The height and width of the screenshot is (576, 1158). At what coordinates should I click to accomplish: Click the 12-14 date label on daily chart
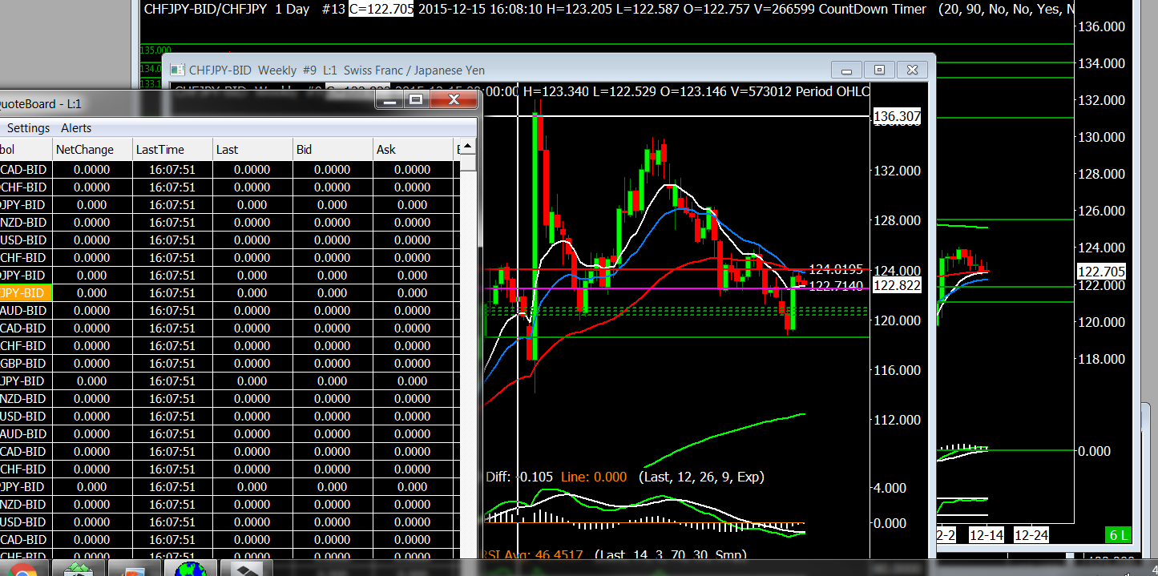click(x=986, y=534)
